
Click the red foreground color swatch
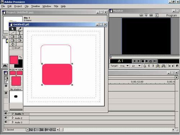tap(14, 60)
